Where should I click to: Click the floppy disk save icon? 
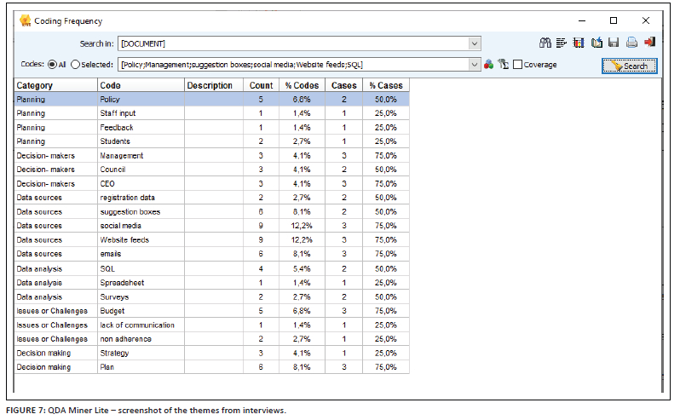coord(614,43)
